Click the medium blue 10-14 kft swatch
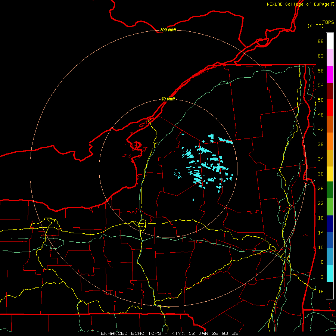 tap(330, 240)
